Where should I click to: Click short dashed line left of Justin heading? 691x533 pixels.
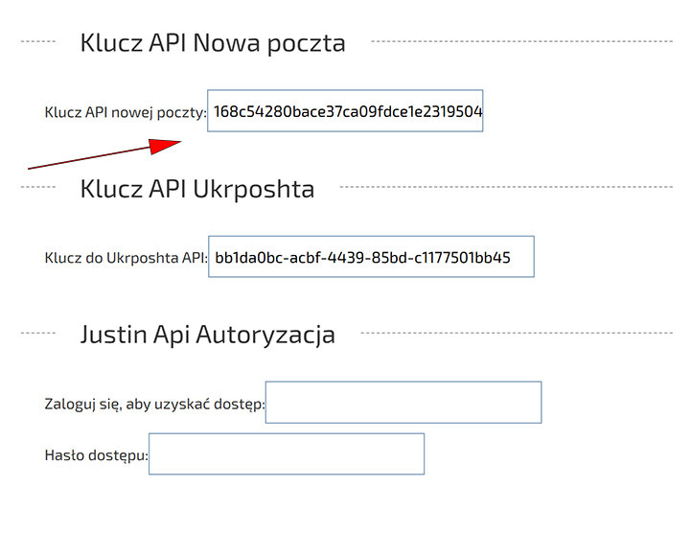point(38,333)
